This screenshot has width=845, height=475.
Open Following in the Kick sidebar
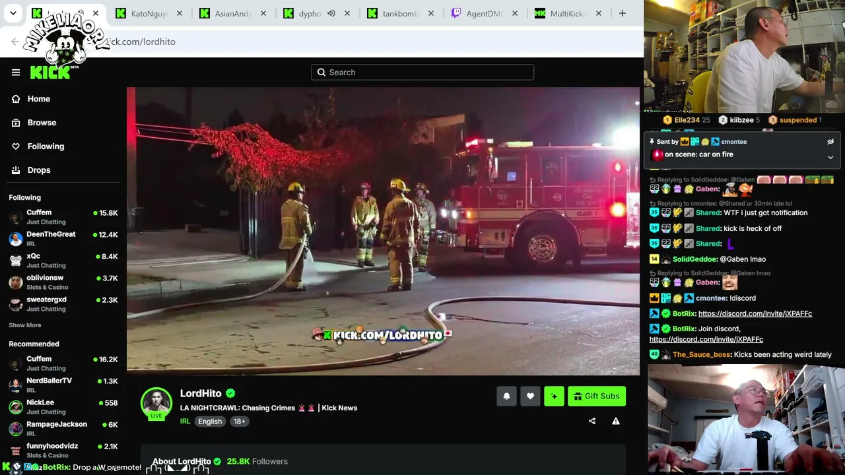click(46, 146)
